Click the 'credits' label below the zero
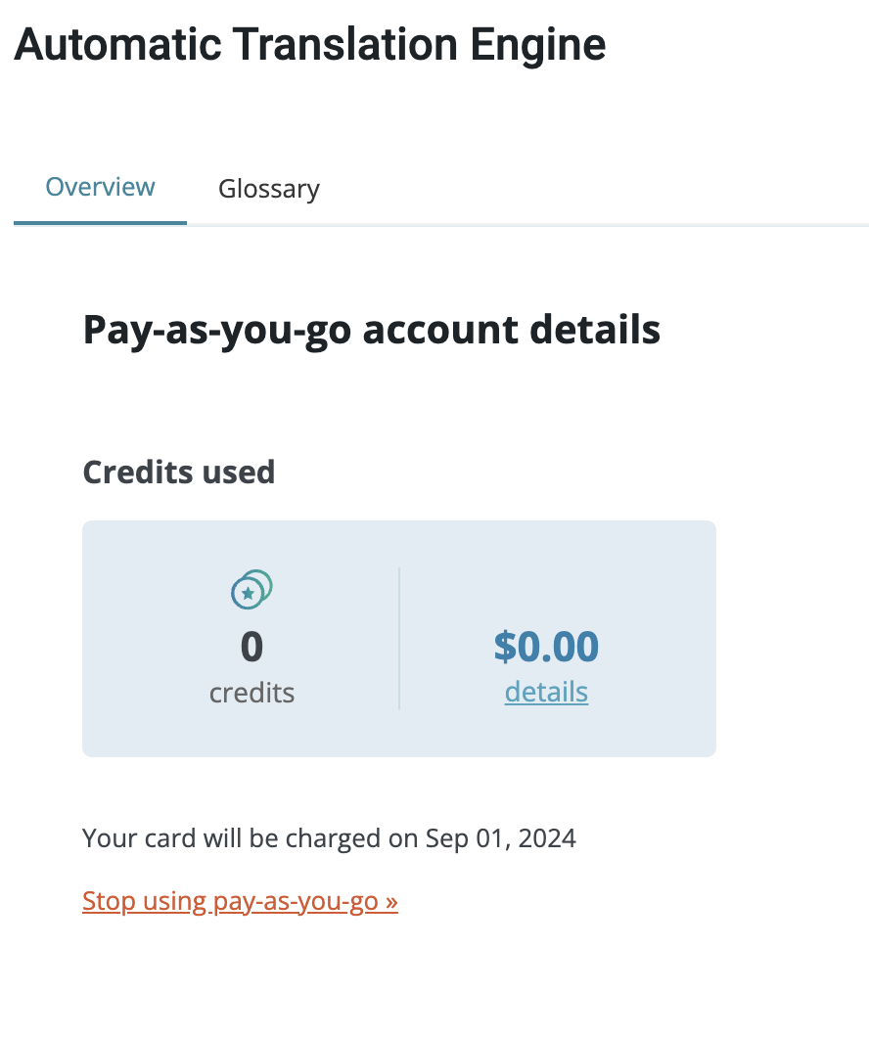869x1037 pixels. click(x=252, y=693)
